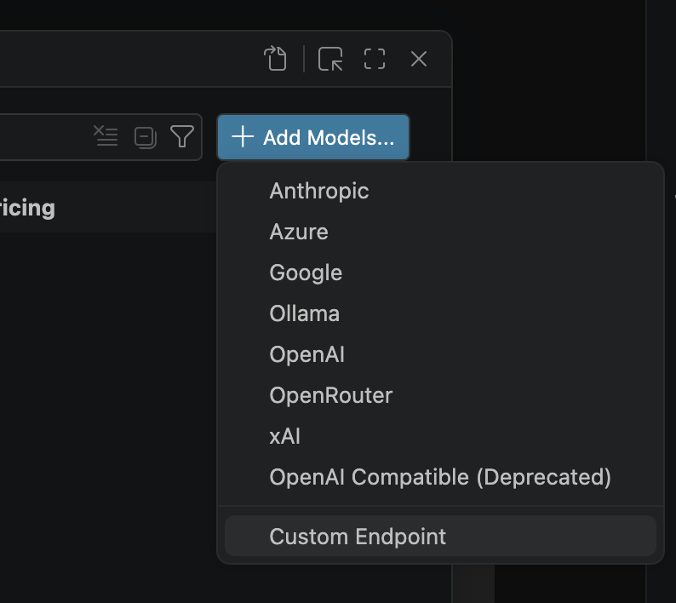Choose OpenAI from the list
676x603 pixels.
coord(440,354)
